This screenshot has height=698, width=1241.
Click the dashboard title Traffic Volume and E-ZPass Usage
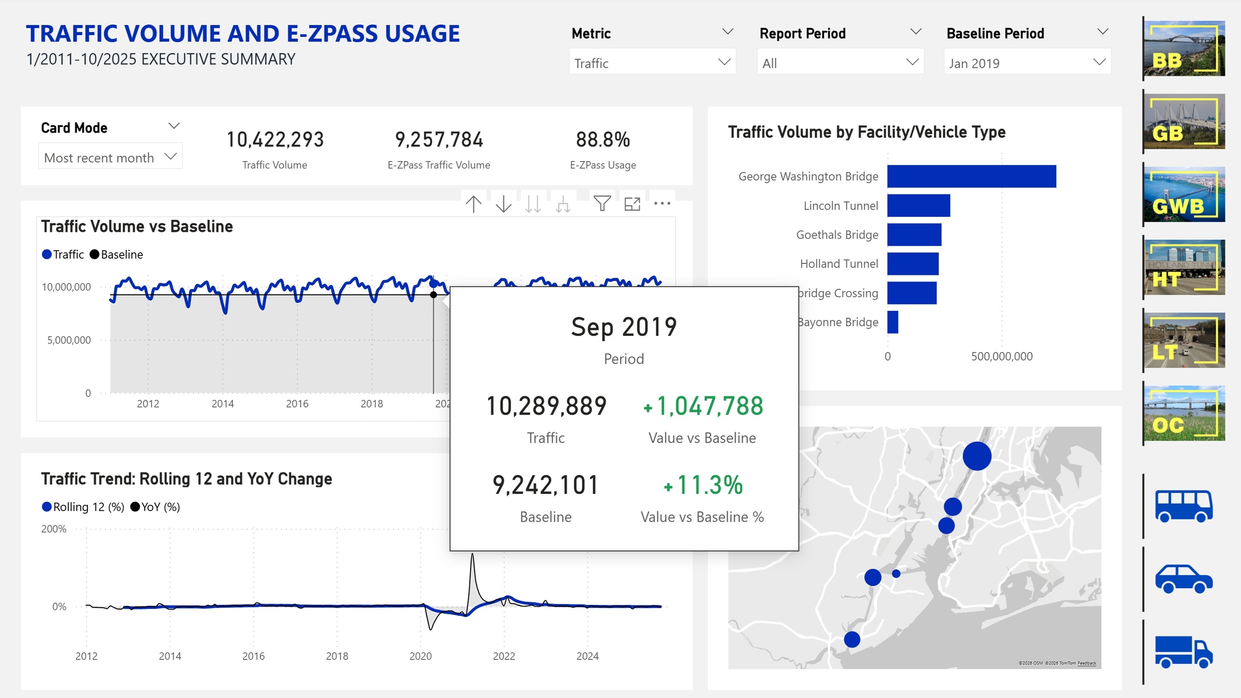click(243, 34)
